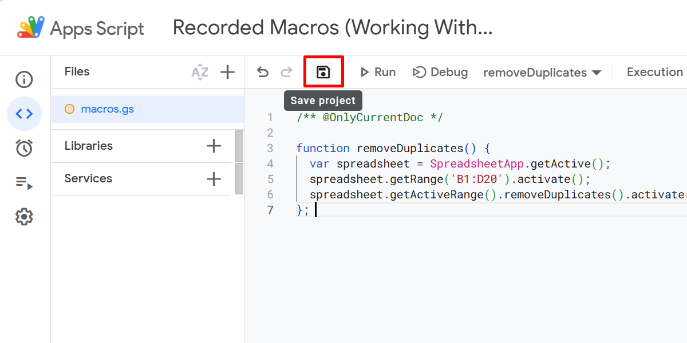Image resolution: width=687 pixels, height=343 pixels.
Task: Debug the current script
Action: pos(441,72)
